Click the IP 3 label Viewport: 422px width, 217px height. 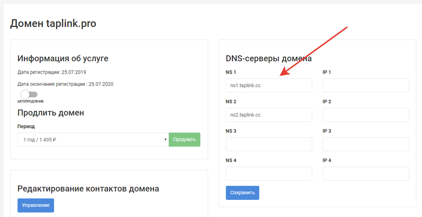pos(327,131)
